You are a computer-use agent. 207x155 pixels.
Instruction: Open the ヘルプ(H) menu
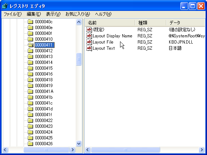point(103,14)
